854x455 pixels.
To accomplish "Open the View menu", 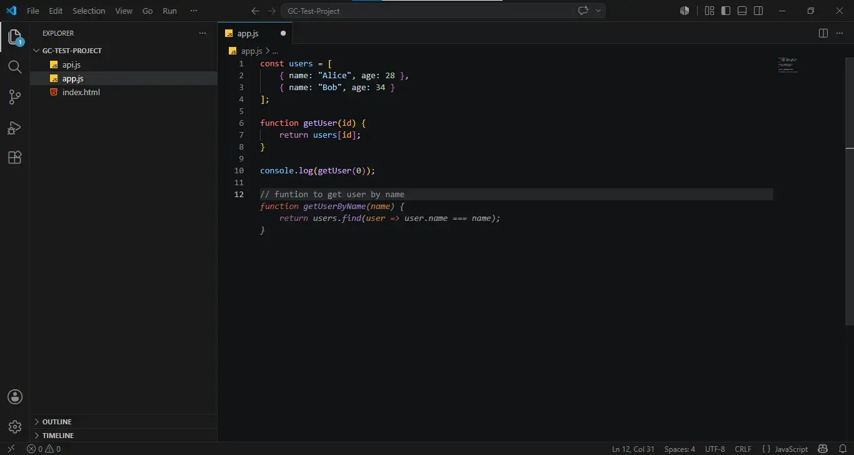I will pyautogui.click(x=124, y=11).
